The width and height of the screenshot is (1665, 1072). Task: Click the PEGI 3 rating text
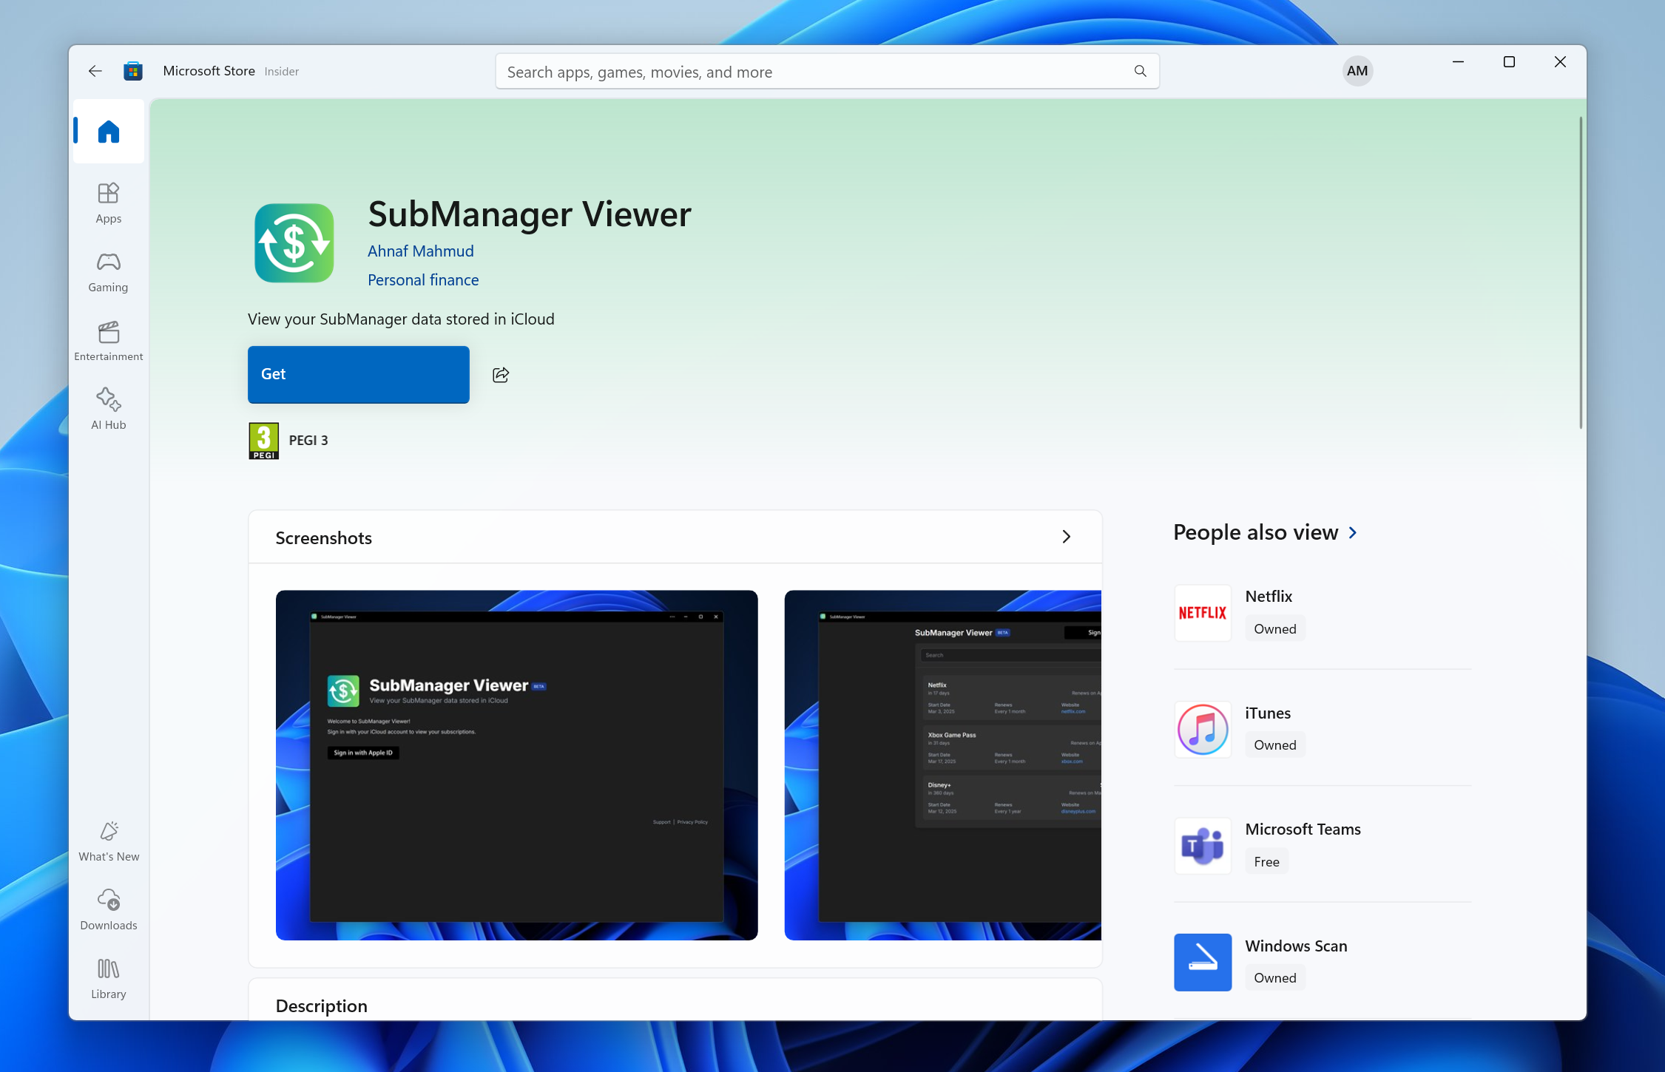pos(308,441)
